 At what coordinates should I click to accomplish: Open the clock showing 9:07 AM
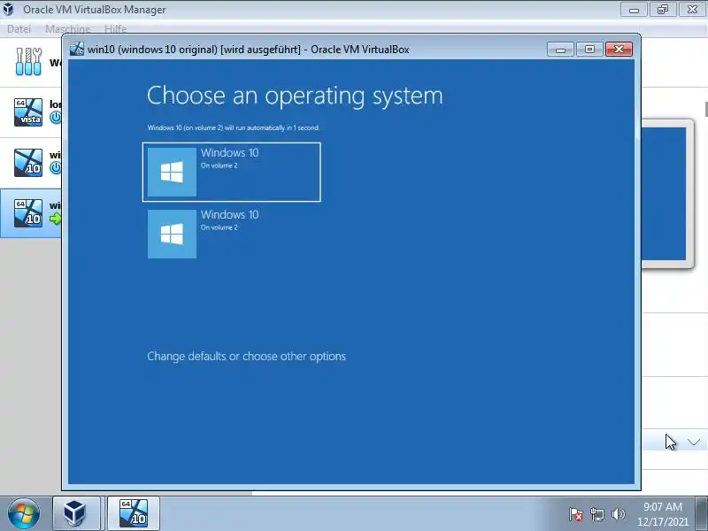(x=662, y=514)
